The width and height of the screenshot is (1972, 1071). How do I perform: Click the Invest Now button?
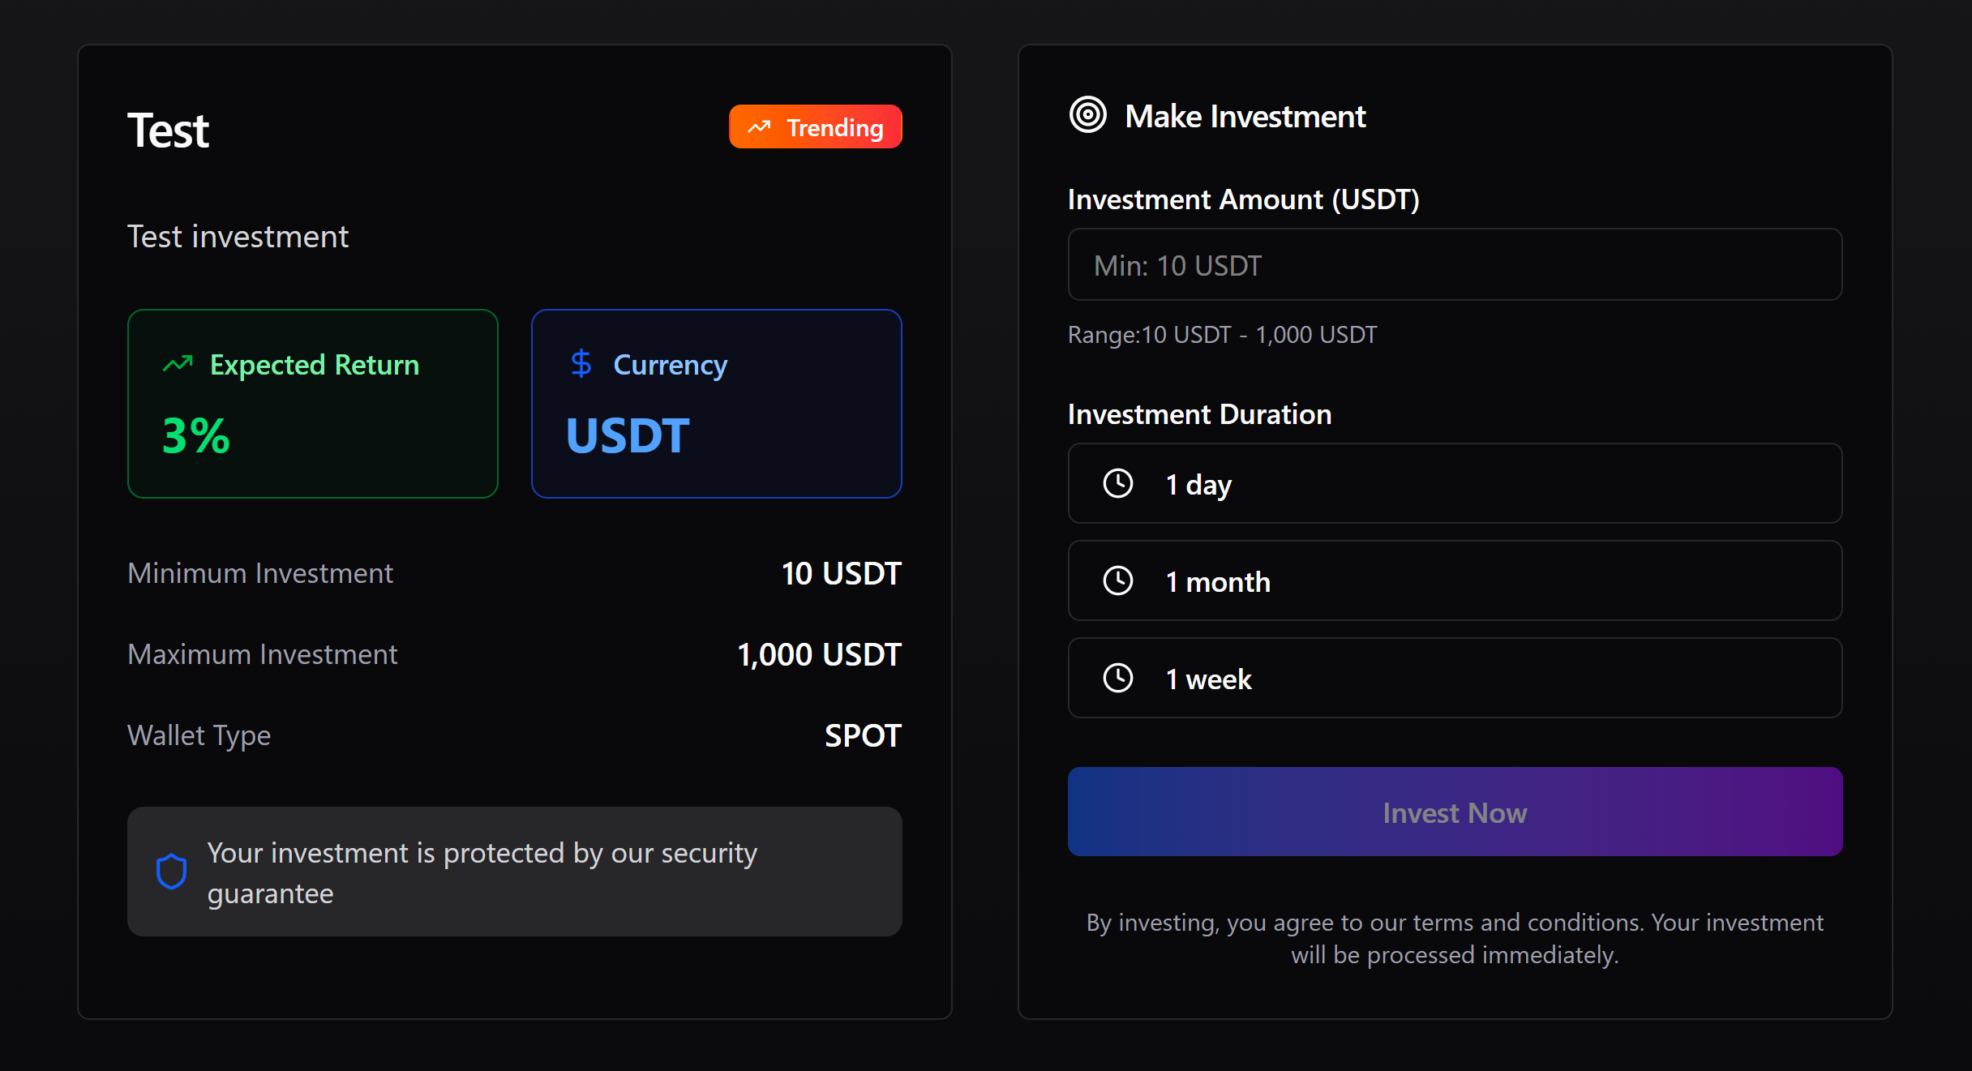click(x=1454, y=812)
